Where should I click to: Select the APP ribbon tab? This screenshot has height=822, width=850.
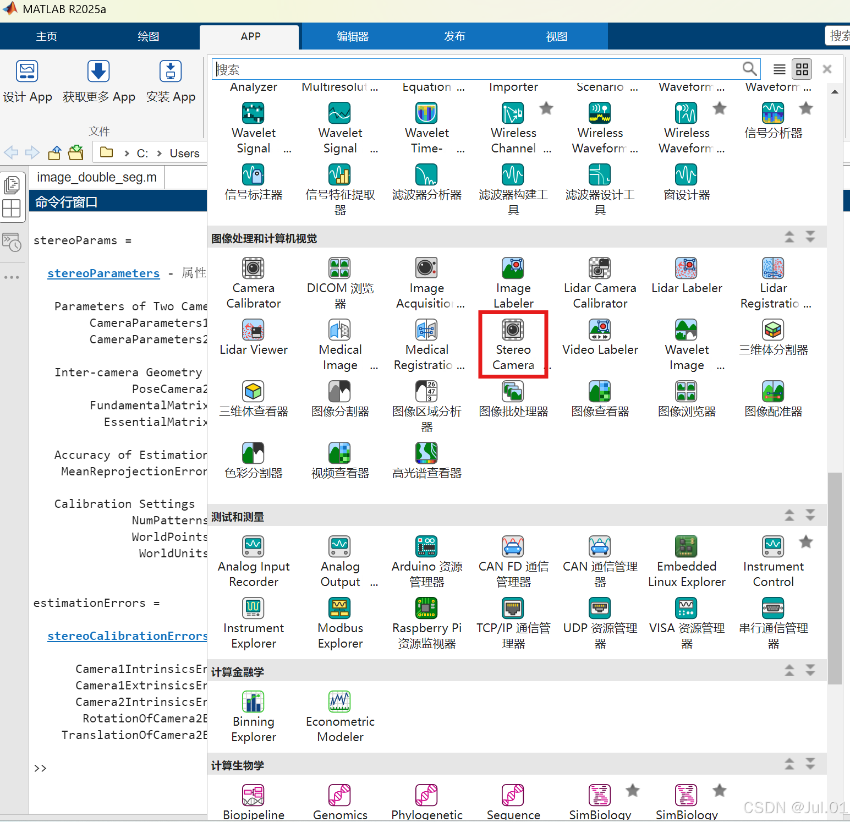point(250,36)
